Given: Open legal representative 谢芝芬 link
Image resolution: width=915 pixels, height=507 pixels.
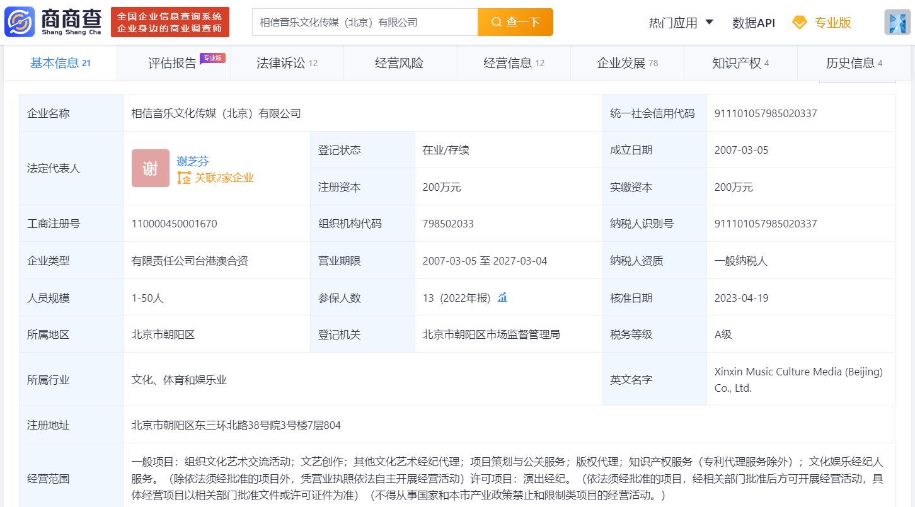Looking at the screenshot, I should [193, 161].
